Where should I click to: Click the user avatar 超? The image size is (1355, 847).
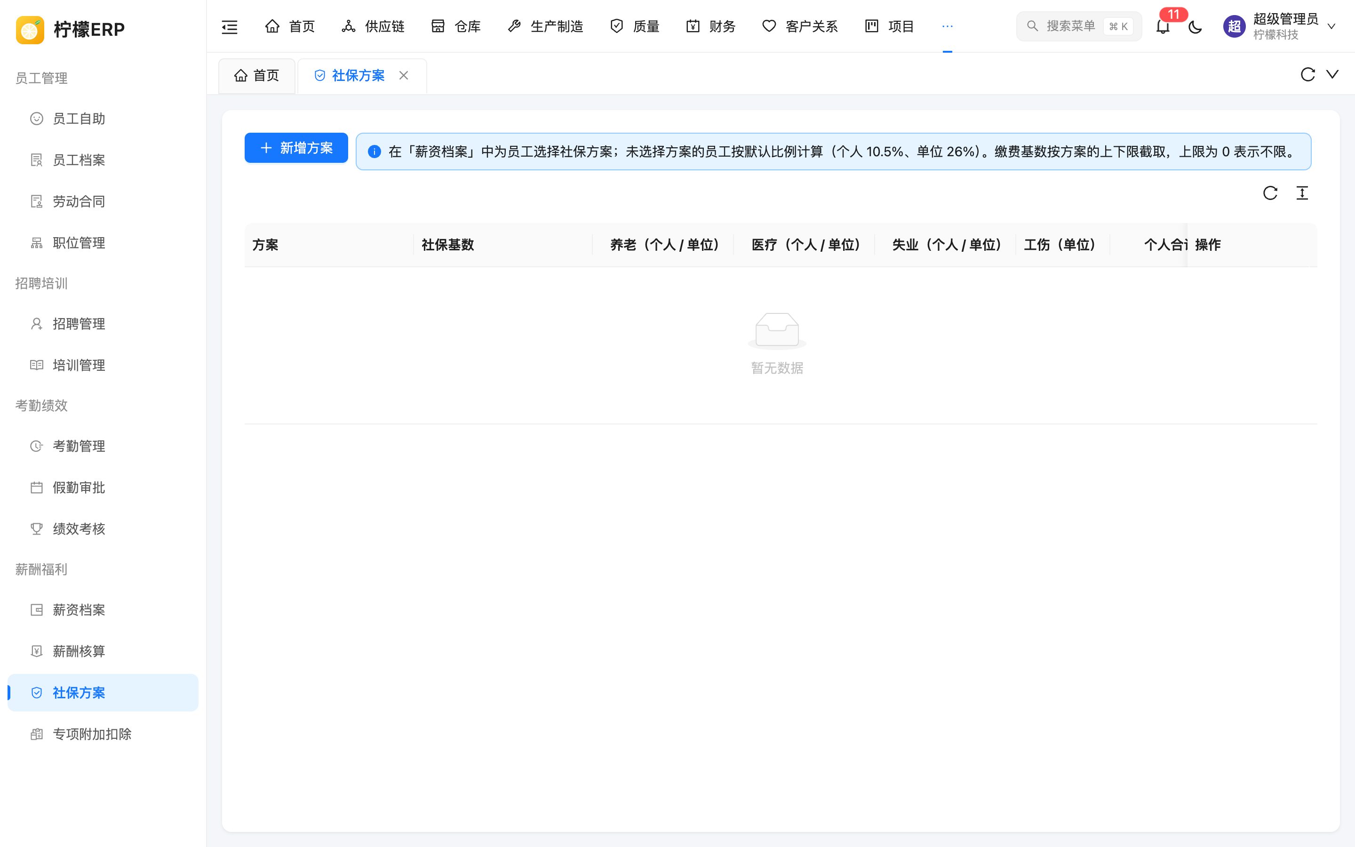[x=1234, y=26]
